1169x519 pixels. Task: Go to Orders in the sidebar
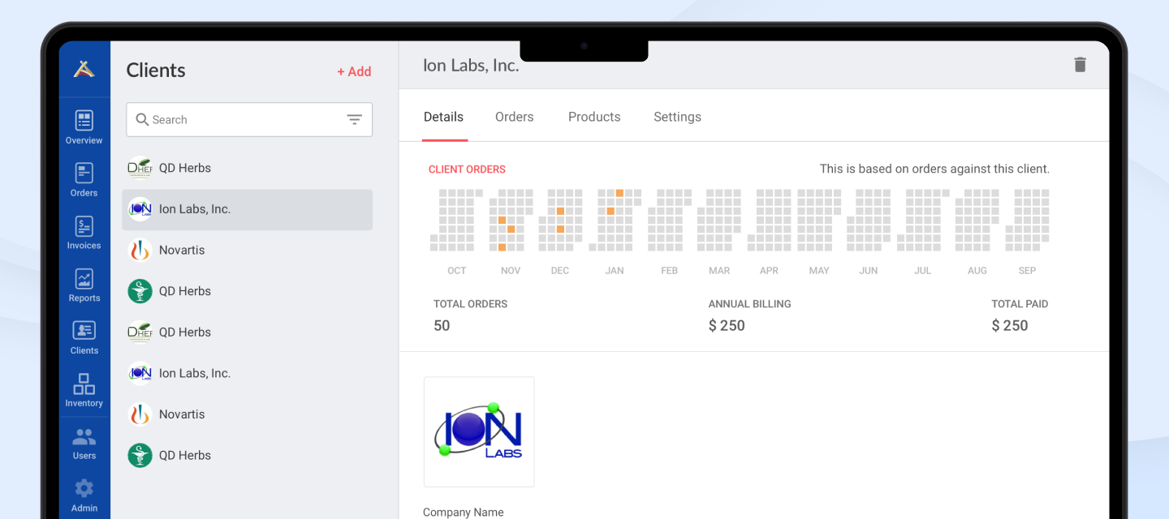tap(84, 180)
